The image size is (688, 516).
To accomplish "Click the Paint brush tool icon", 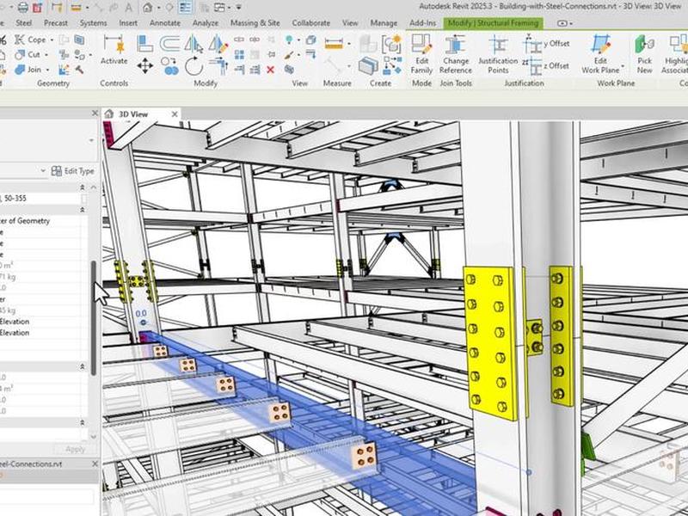I will (x=289, y=55).
